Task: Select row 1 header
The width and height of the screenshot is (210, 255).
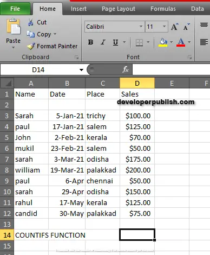Action: pos(7,94)
